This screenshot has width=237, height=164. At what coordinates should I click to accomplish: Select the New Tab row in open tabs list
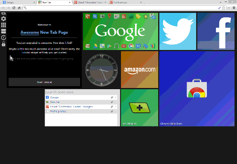click(x=81, y=102)
